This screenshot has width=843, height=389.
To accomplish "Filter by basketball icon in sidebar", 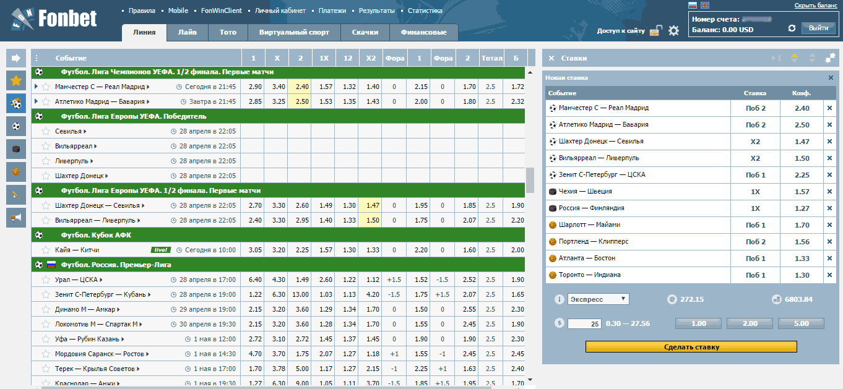I will [x=16, y=172].
